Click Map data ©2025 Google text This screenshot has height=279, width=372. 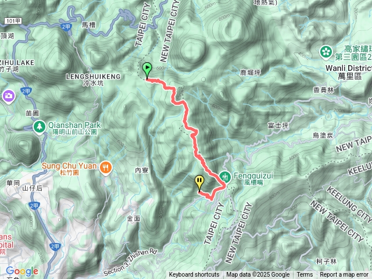pyautogui.click(x=257, y=275)
